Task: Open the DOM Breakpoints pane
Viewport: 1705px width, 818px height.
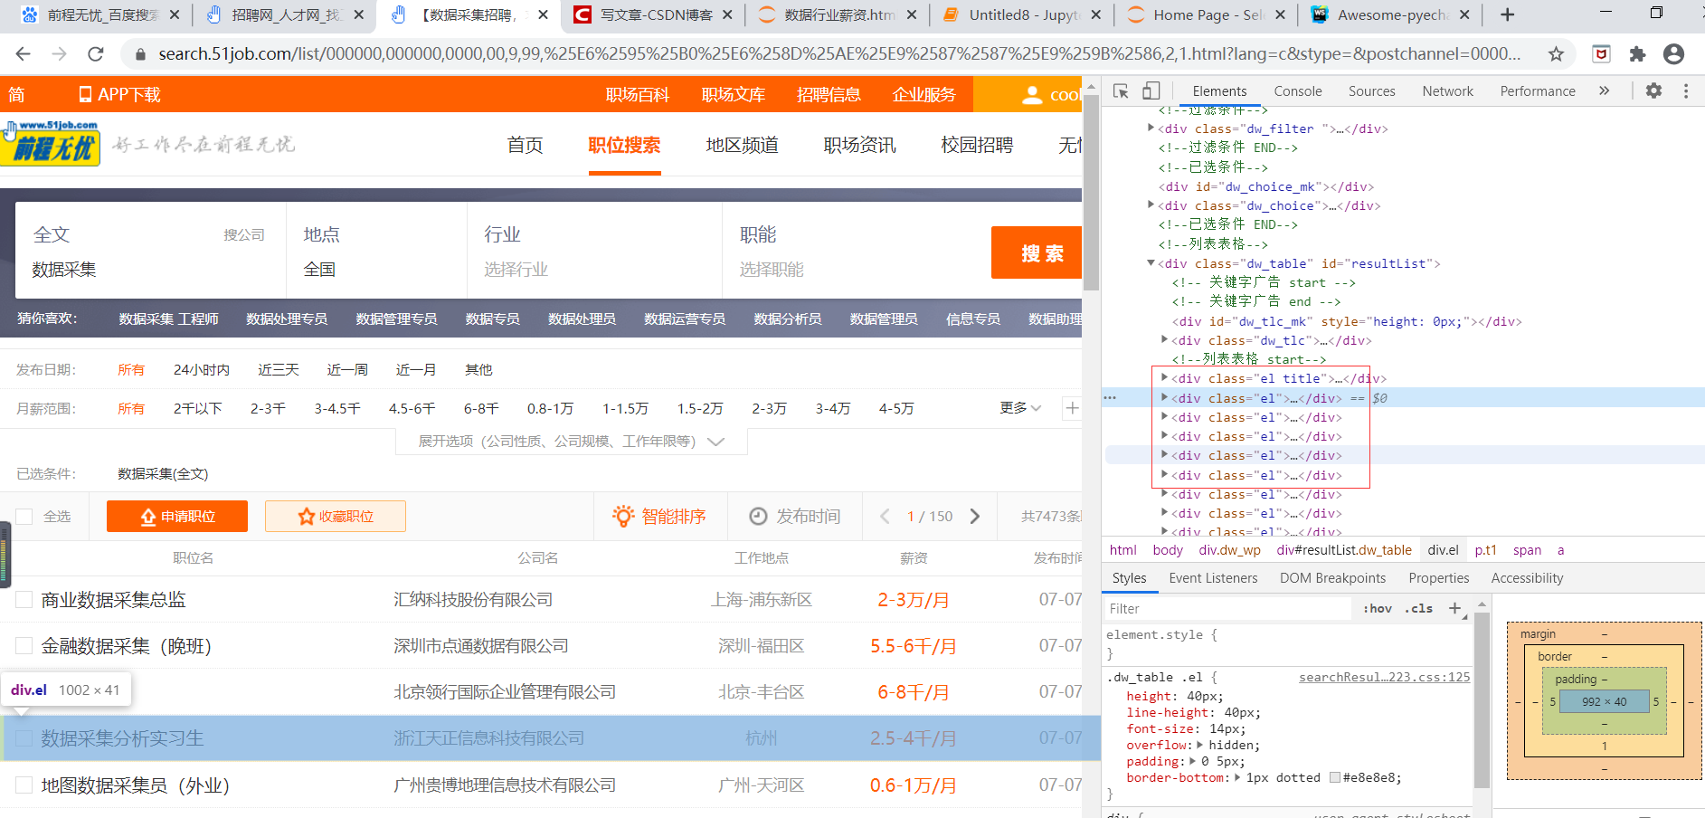Action: (1332, 578)
